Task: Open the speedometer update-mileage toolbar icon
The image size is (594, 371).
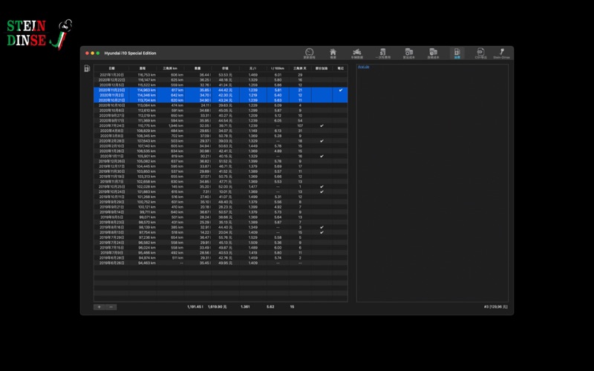Action: [309, 53]
